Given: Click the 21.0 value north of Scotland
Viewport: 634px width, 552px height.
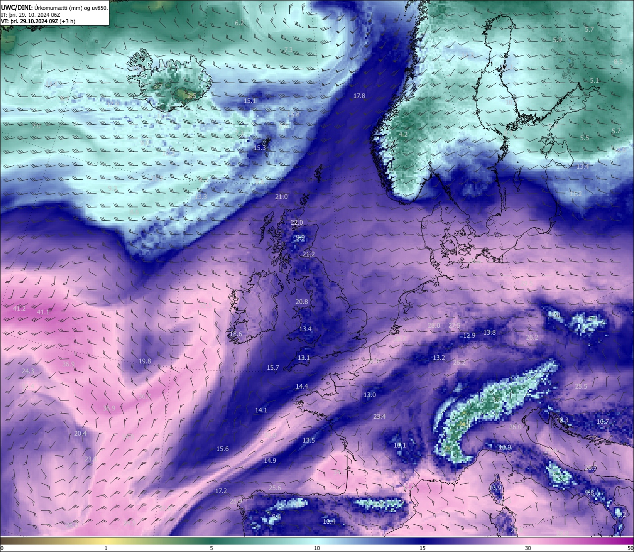Looking at the screenshot, I should (x=281, y=197).
